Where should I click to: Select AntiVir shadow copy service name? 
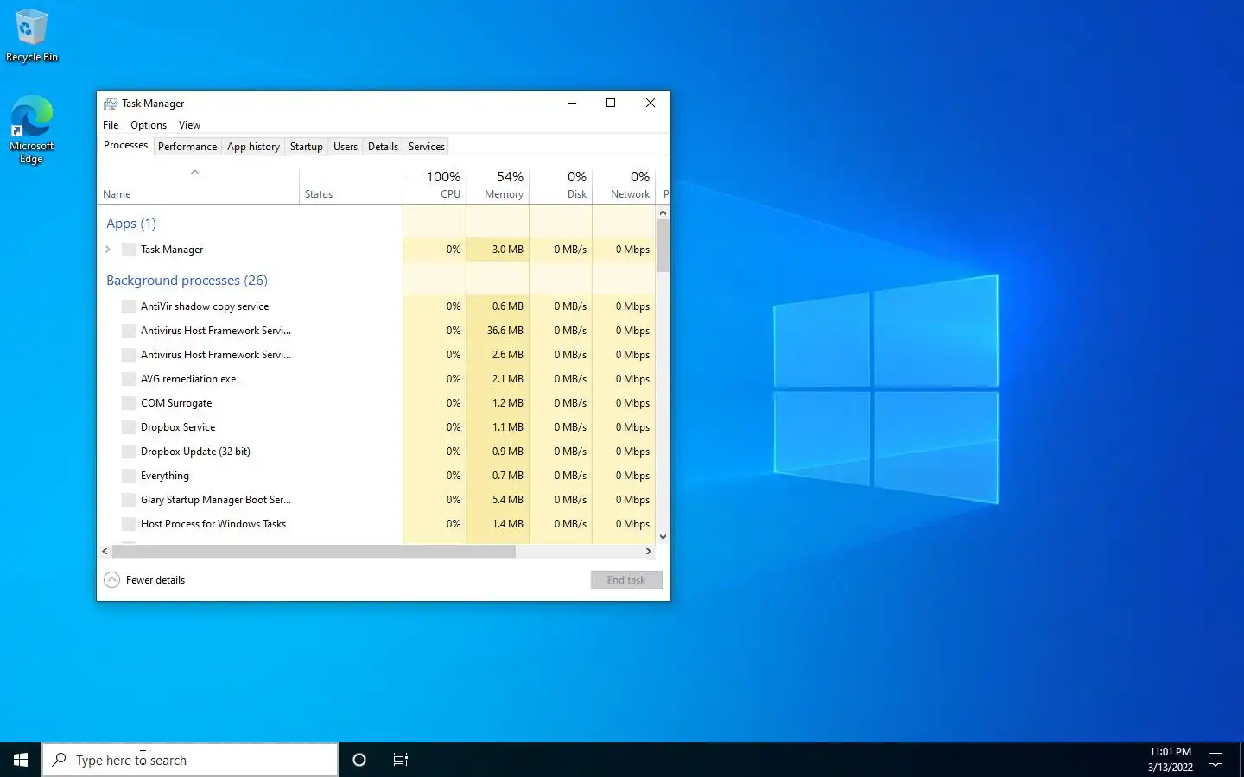coord(205,306)
